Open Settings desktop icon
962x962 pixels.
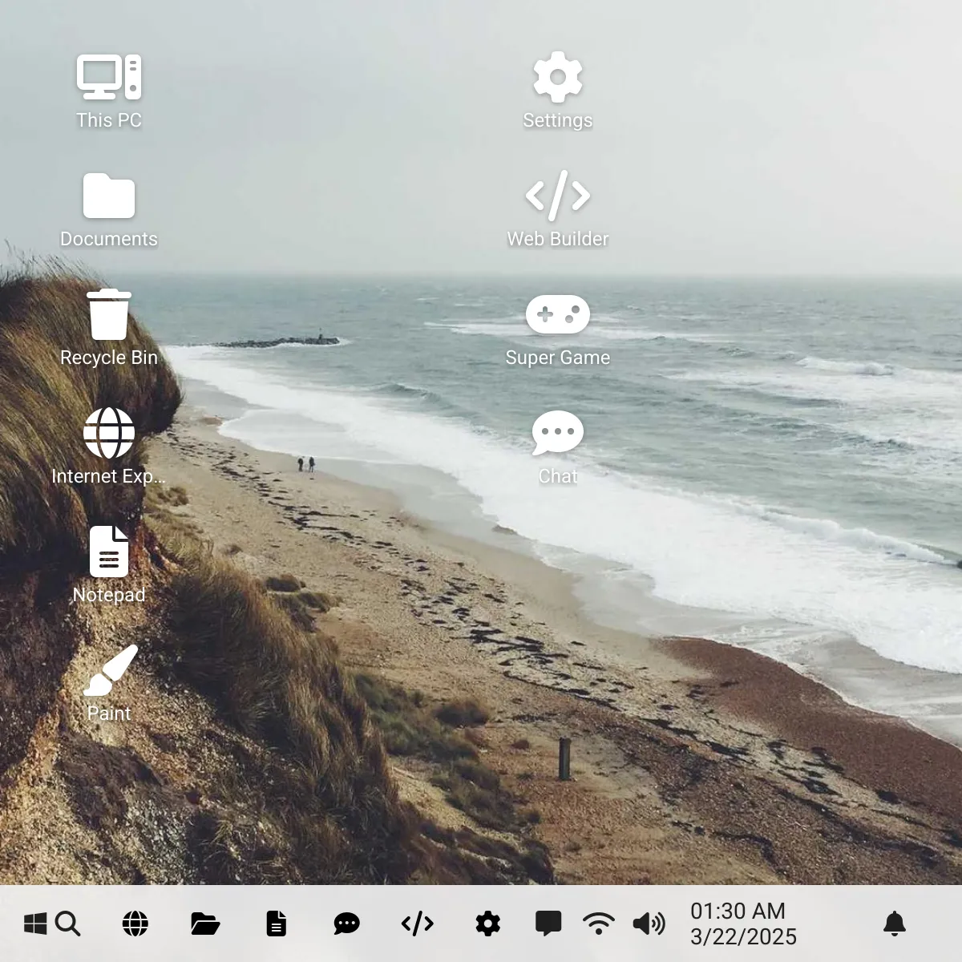coord(558,91)
